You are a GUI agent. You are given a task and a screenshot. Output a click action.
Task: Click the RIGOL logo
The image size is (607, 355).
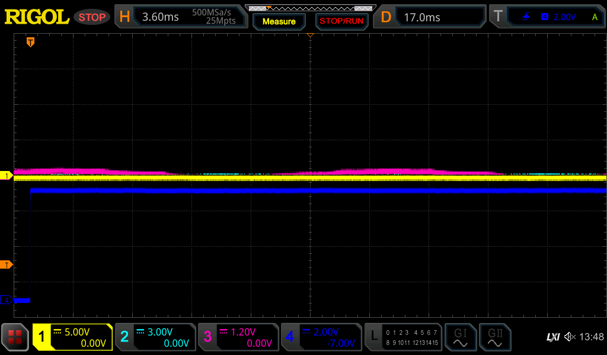coord(37,17)
